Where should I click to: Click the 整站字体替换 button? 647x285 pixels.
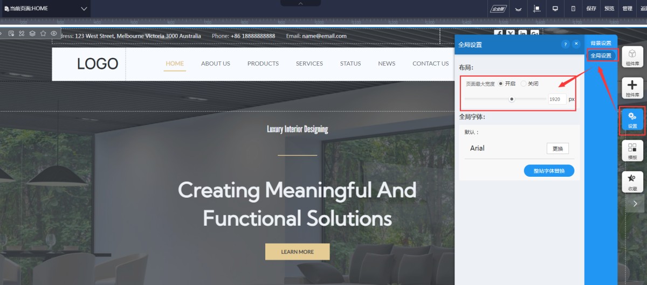pyautogui.click(x=549, y=171)
